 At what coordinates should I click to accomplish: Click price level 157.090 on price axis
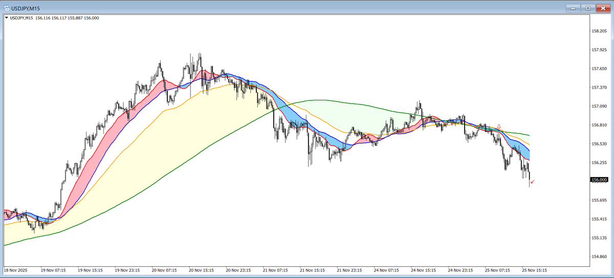point(599,106)
